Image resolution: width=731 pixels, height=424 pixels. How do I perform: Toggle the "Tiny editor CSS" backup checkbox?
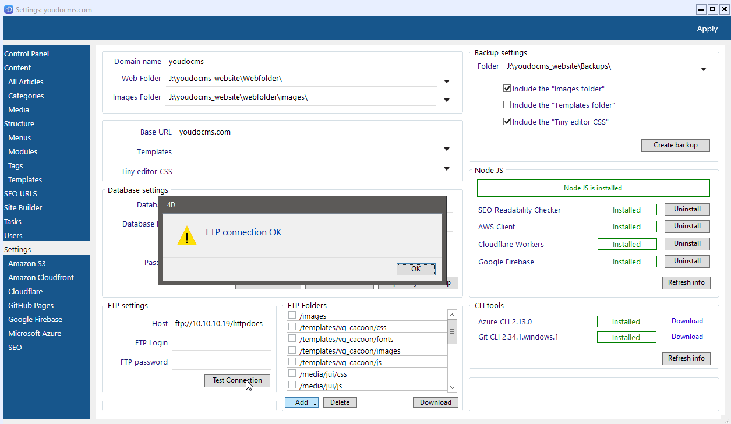point(507,122)
